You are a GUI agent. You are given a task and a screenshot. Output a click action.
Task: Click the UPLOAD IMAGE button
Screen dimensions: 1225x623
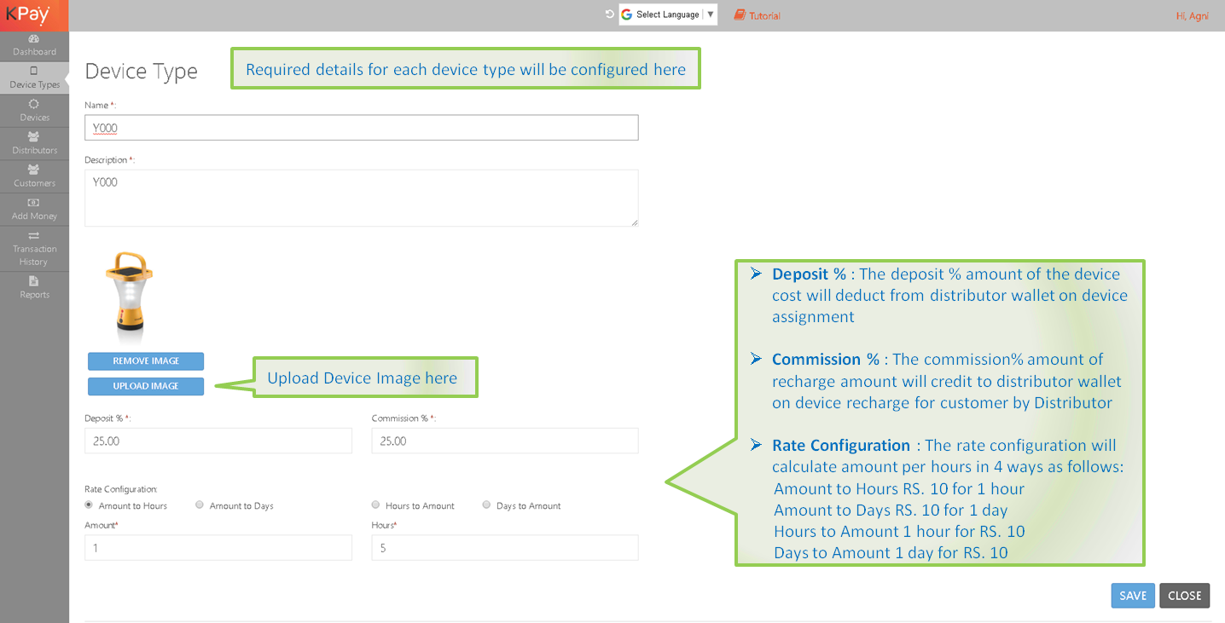tap(146, 386)
